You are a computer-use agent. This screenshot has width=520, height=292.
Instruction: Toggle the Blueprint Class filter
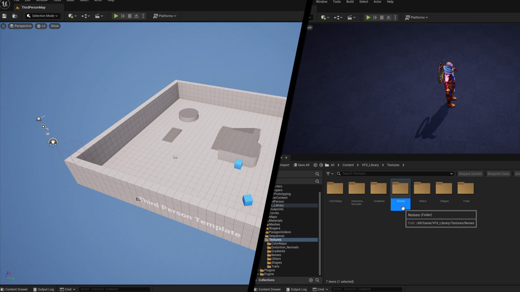[498, 174]
